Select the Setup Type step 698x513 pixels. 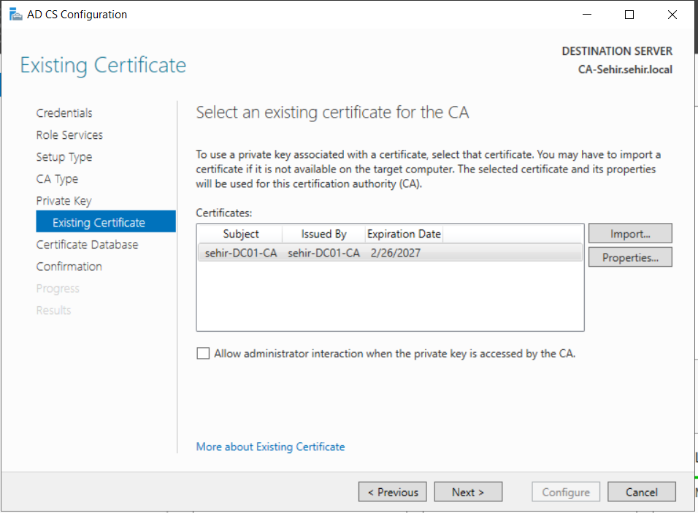(x=64, y=157)
